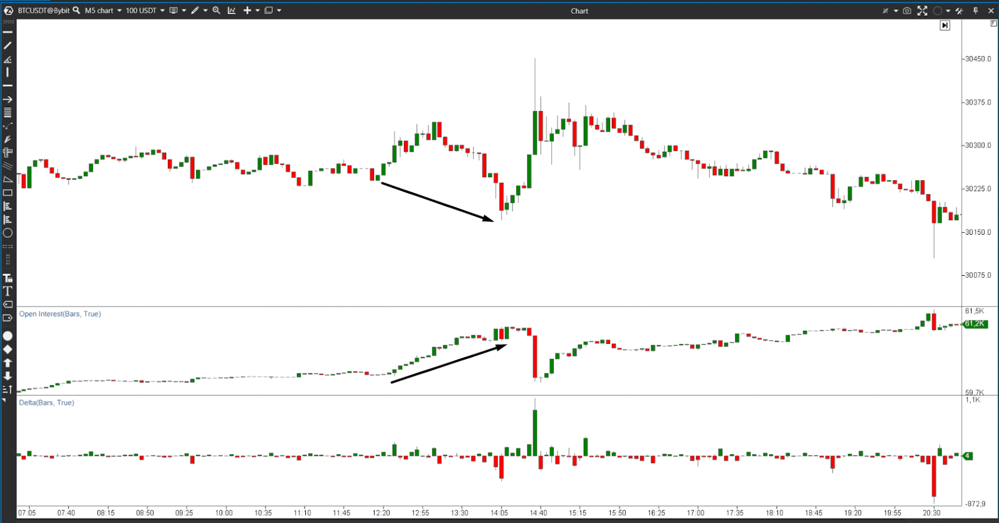The height and width of the screenshot is (523, 999).
Task: Expand the pencil icon dropdown arrow
Action: click(205, 11)
